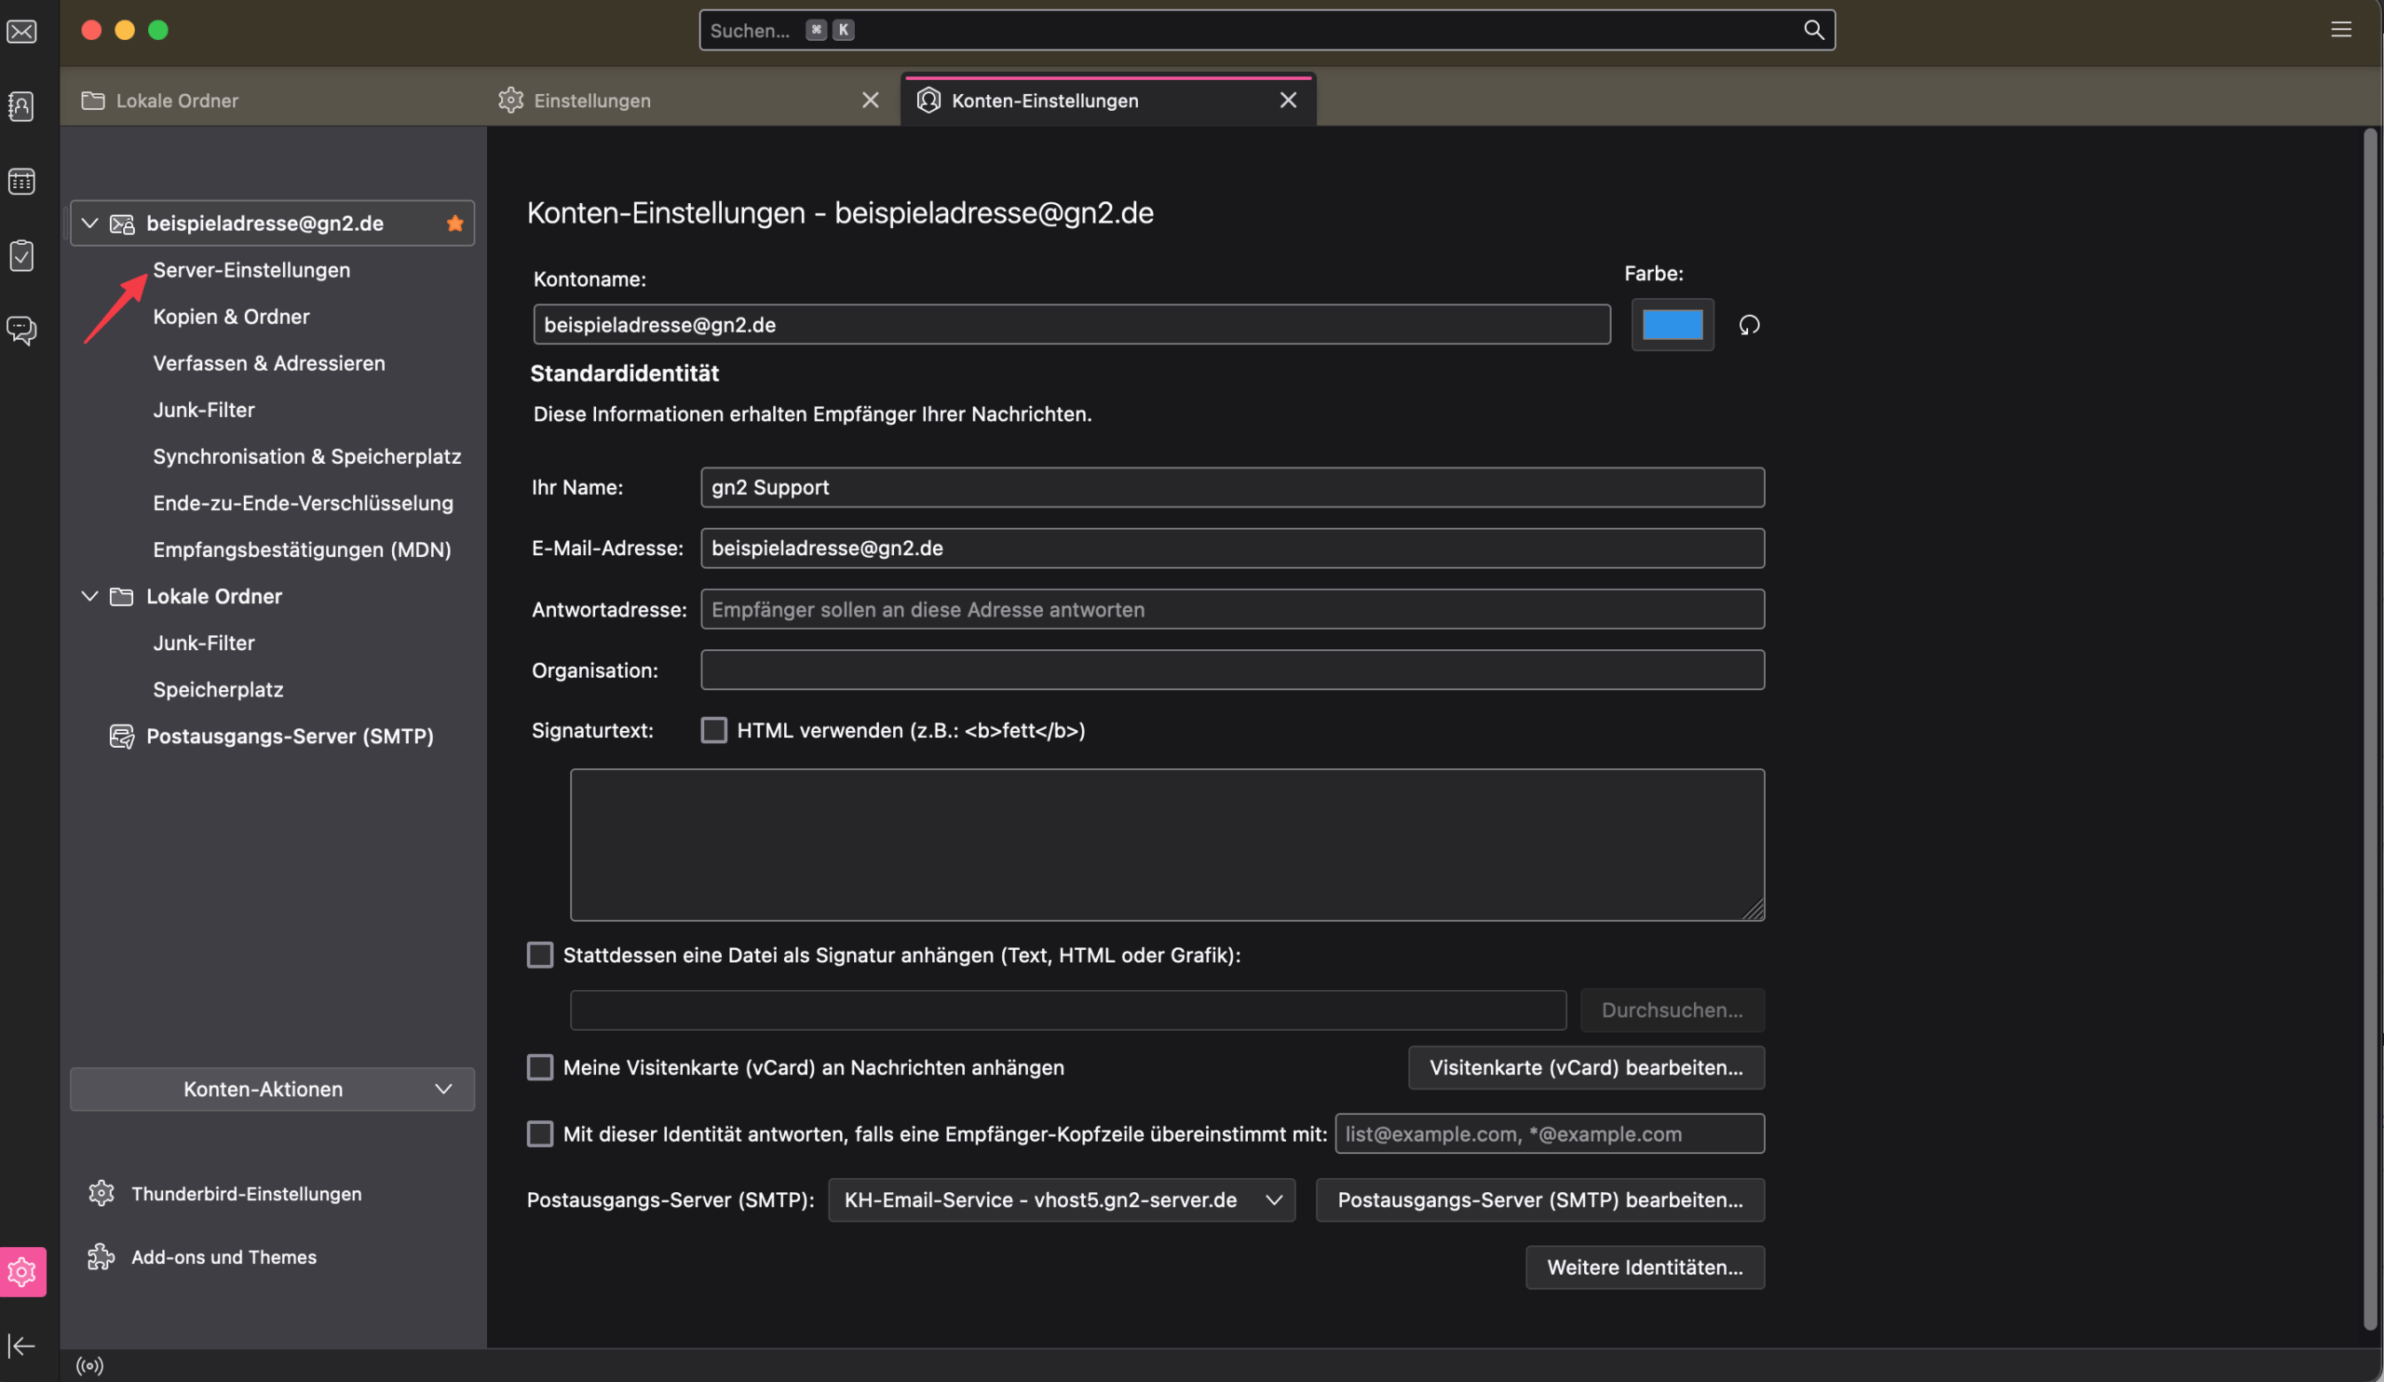Open Ende-zu-Ende-Verschlüsselung settings
The width and height of the screenshot is (2384, 1382).
[x=304, y=503]
